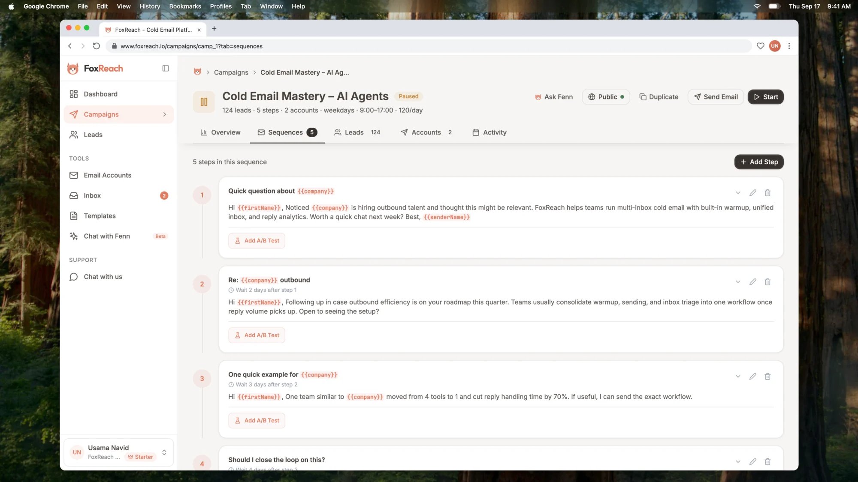This screenshot has height=482, width=858.
Task: Open the Chrome three-dot menu
Action: [x=789, y=46]
